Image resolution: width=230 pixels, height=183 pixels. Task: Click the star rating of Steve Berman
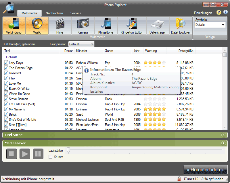tap(155, 99)
